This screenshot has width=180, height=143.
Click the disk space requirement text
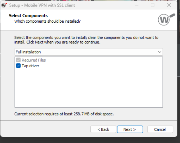64,114
